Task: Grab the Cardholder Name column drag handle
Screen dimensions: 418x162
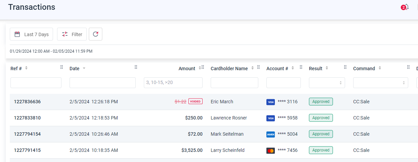Action: (258, 67)
